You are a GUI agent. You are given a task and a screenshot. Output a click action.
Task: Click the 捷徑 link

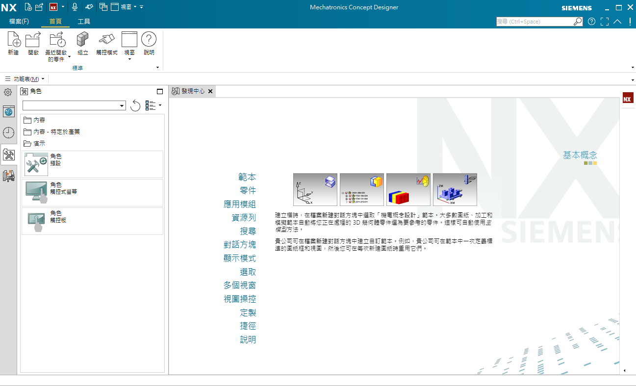pyautogui.click(x=248, y=326)
